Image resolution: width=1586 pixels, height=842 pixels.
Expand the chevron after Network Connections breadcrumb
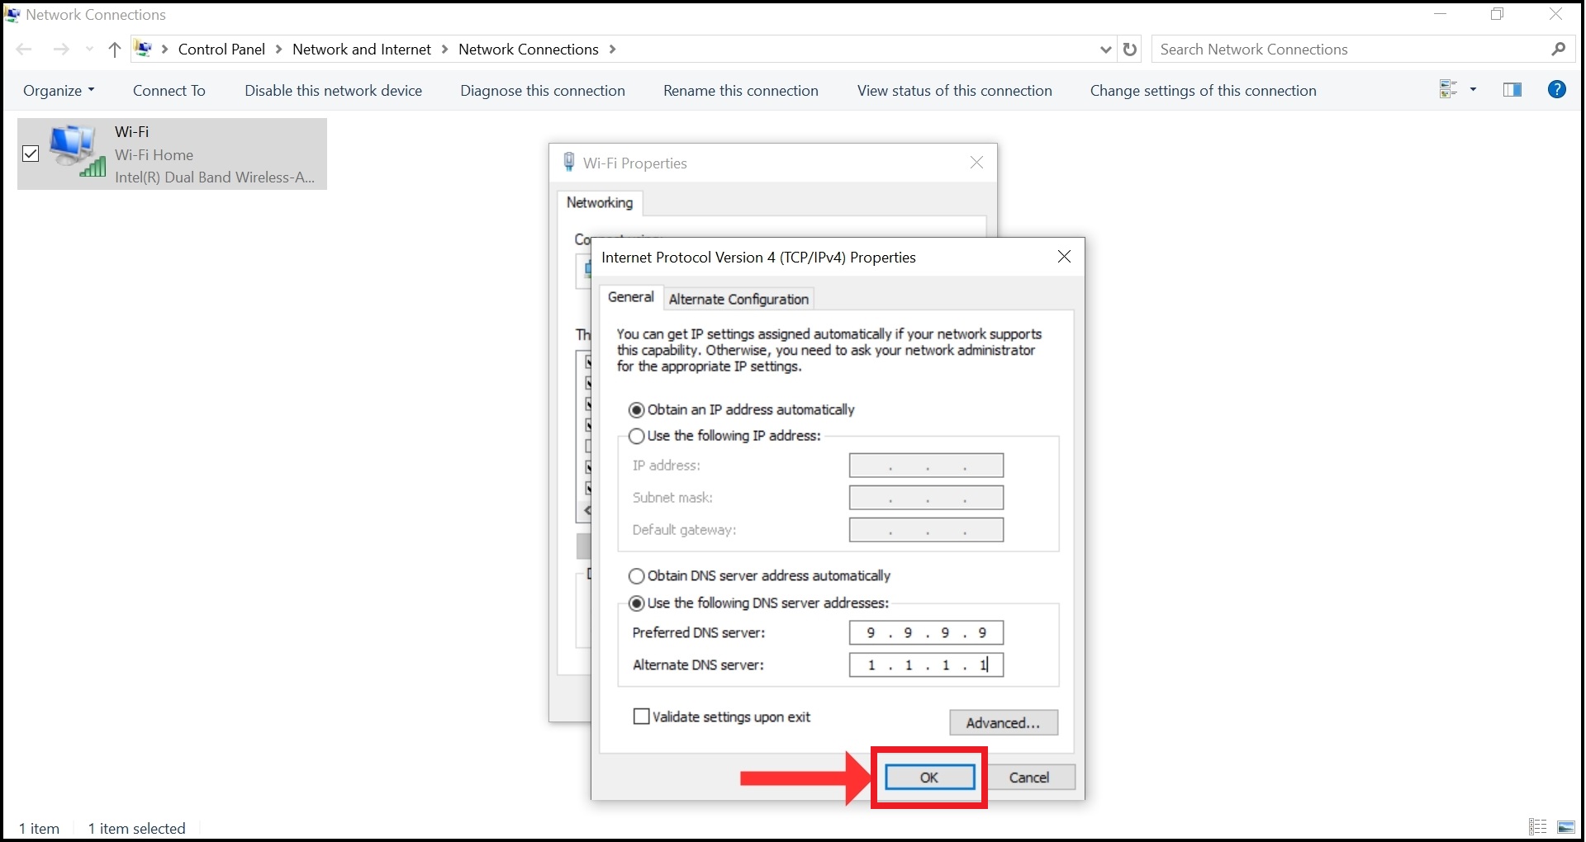click(612, 50)
